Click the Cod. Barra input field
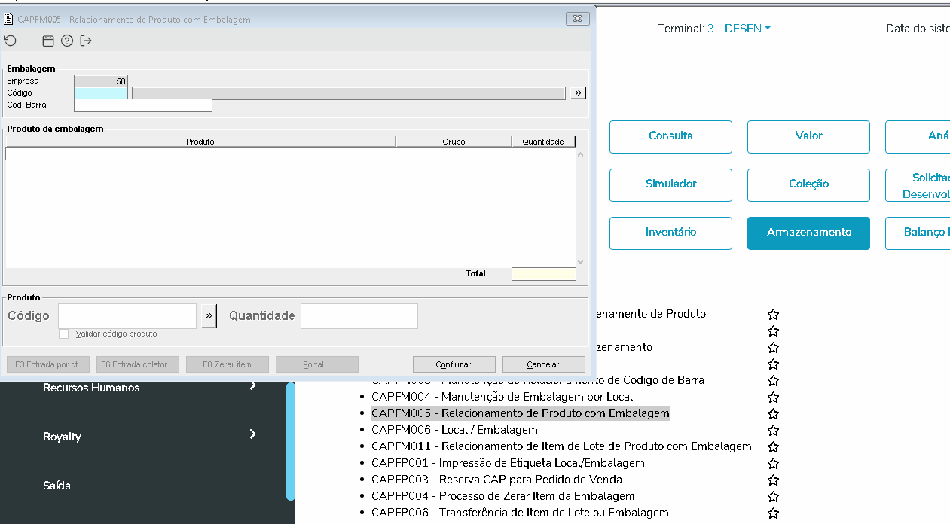The width and height of the screenshot is (950, 524). pyautogui.click(x=143, y=105)
